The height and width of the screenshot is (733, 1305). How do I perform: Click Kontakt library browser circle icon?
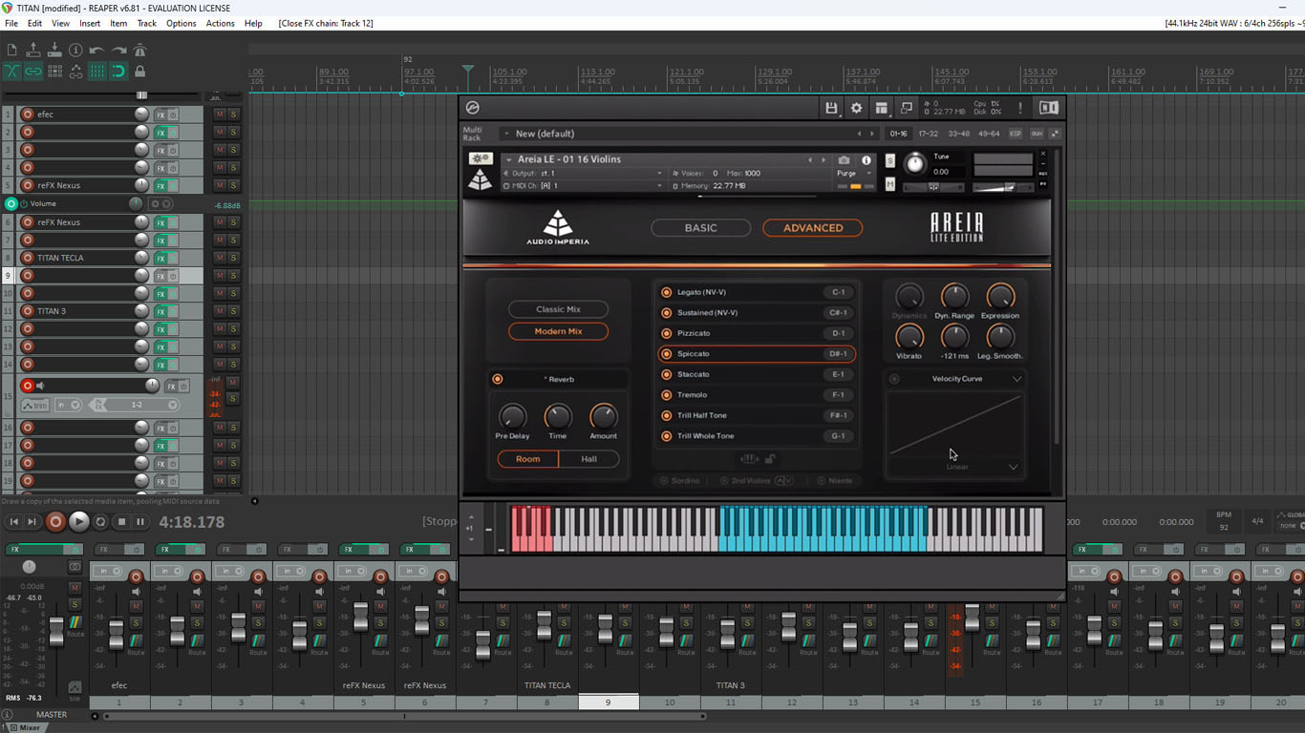(x=472, y=108)
